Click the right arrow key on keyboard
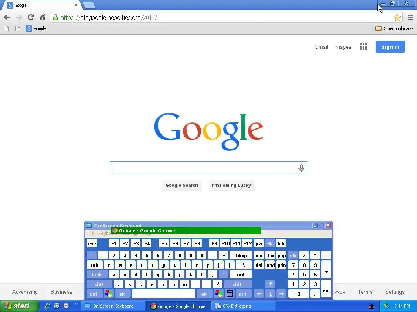The height and width of the screenshot is (312, 417). point(281,294)
